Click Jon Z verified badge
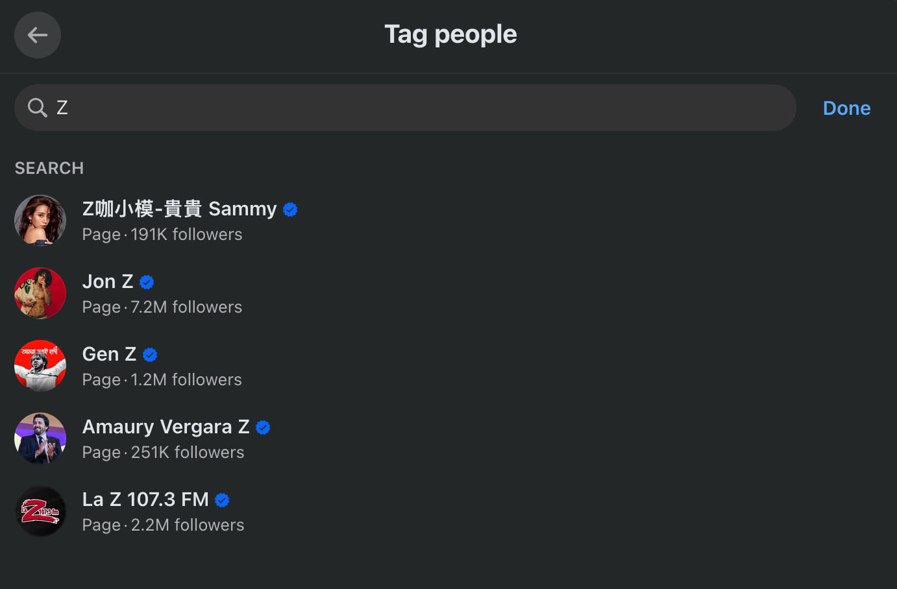The height and width of the screenshot is (589, 897). tap(147, 282)
